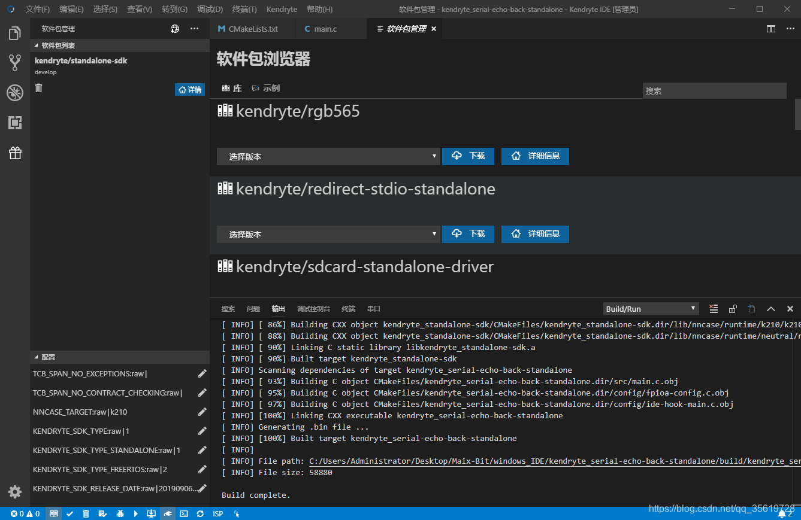Open the 文件(F) menu
This screenshot has height=520, width=801.
point(38,10)
